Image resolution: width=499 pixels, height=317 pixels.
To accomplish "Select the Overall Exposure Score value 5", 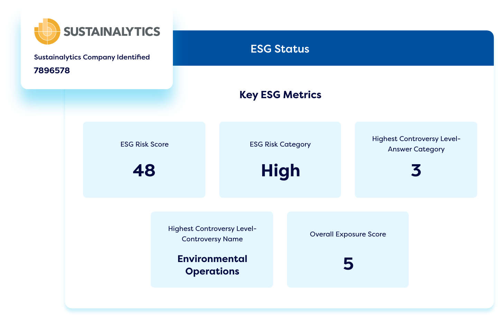I will [x=348, y=264].
